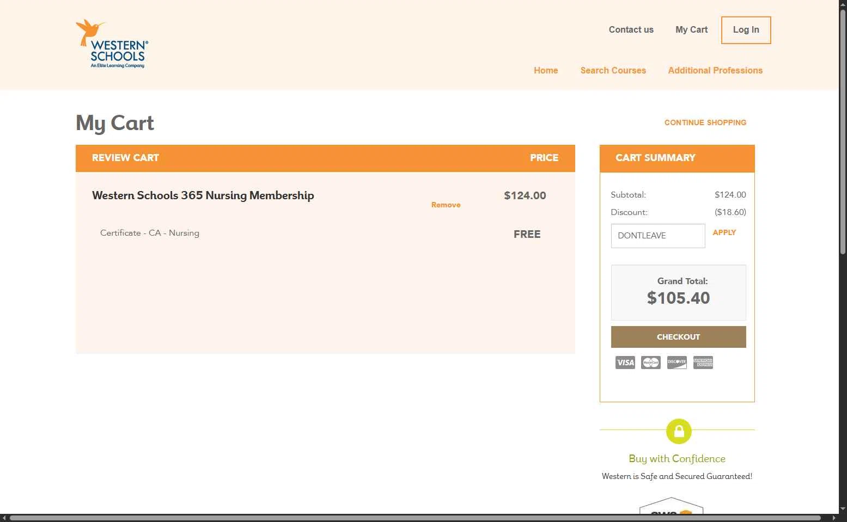The image size is (847, 522).
Task: Click the Certificate - CA - Nursing text
Action: tap(150, 233)
